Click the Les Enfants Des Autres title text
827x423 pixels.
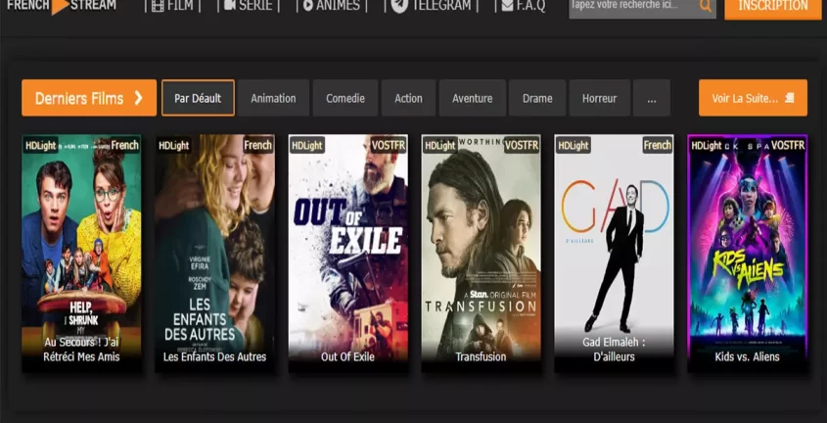tap(214, 357)
